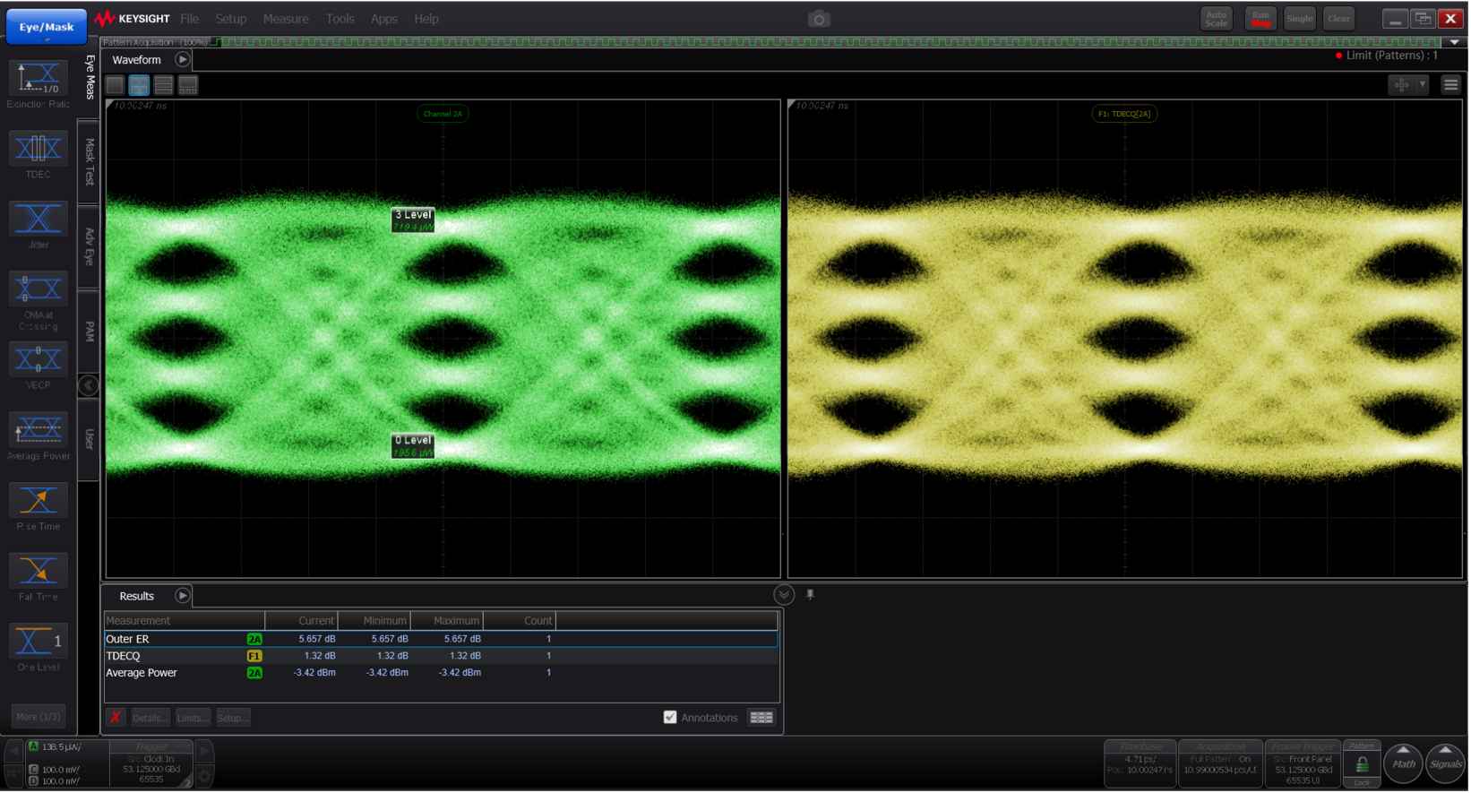Viewport: 1471px width, 793px height.
Task: Start a Jitter measurement
Action: tap(38, 220)
